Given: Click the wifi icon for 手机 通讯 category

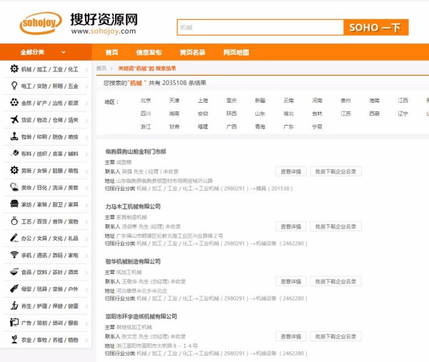Looking at the screenshot, I should [14, 255].
